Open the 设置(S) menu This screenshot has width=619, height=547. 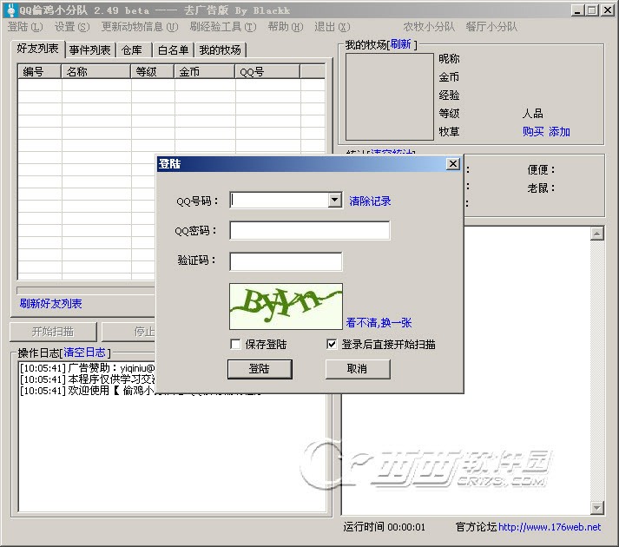point(71,27)
